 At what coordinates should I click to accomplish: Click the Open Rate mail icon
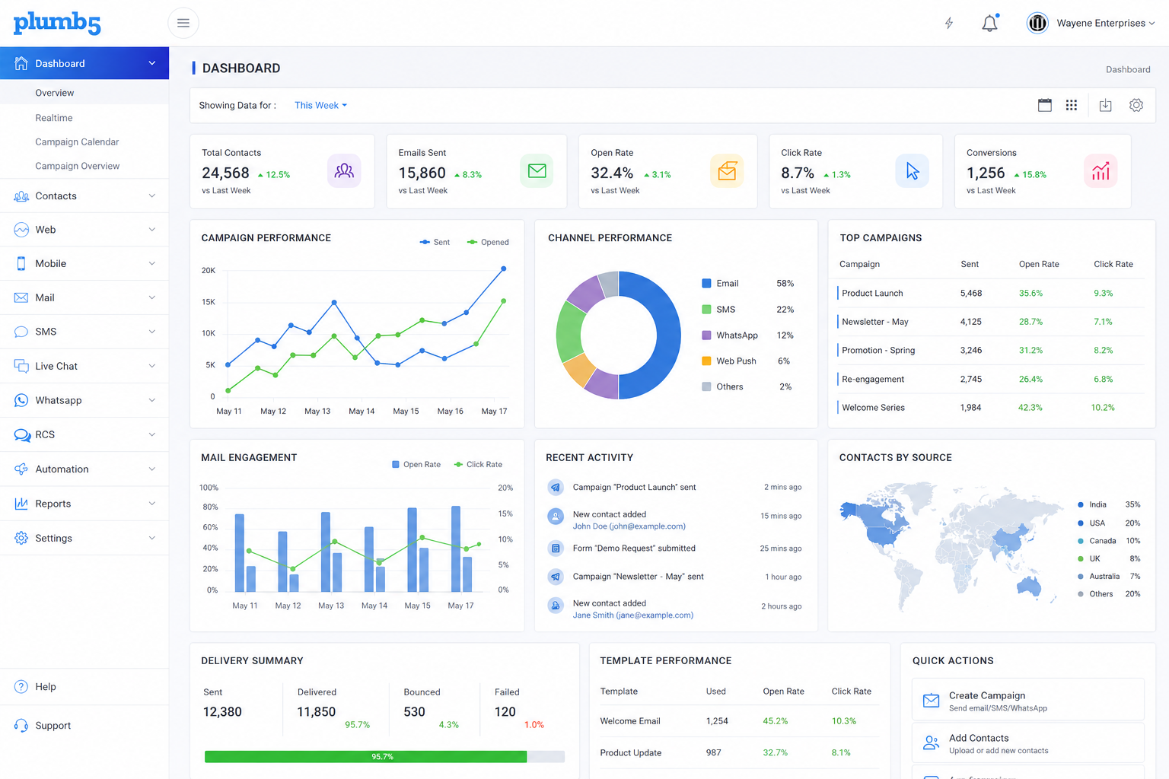pos(727,170)
